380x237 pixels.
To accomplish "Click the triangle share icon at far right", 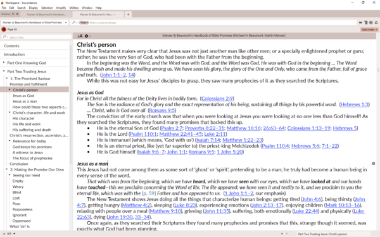I will click(376, 23).
